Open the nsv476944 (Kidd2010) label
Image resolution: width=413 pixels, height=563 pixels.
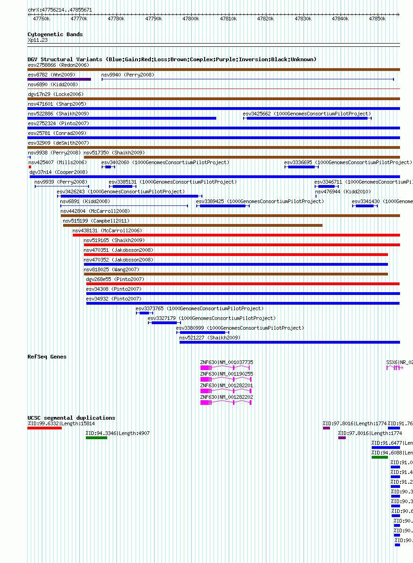click(x=343, y=192)
